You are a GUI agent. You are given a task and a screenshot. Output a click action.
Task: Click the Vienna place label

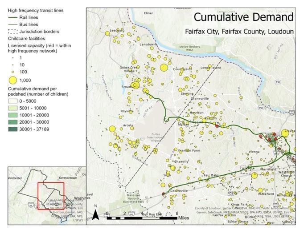254,152
